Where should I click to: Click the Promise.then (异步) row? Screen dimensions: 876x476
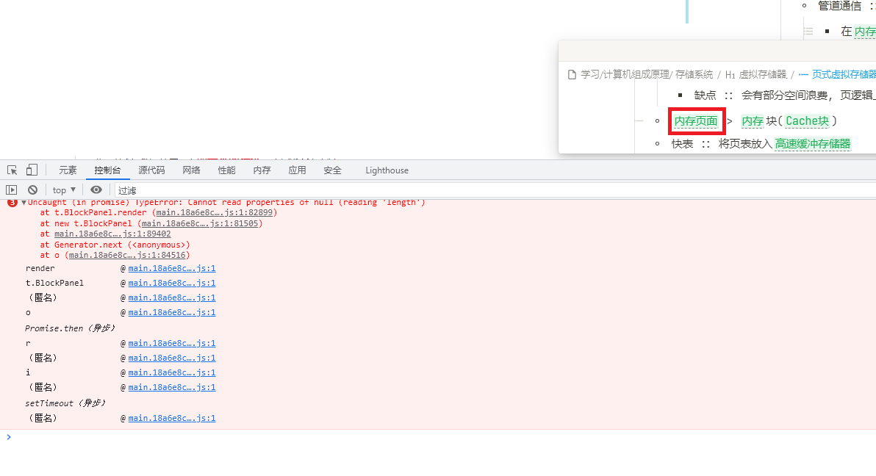[x=70, y=328]
